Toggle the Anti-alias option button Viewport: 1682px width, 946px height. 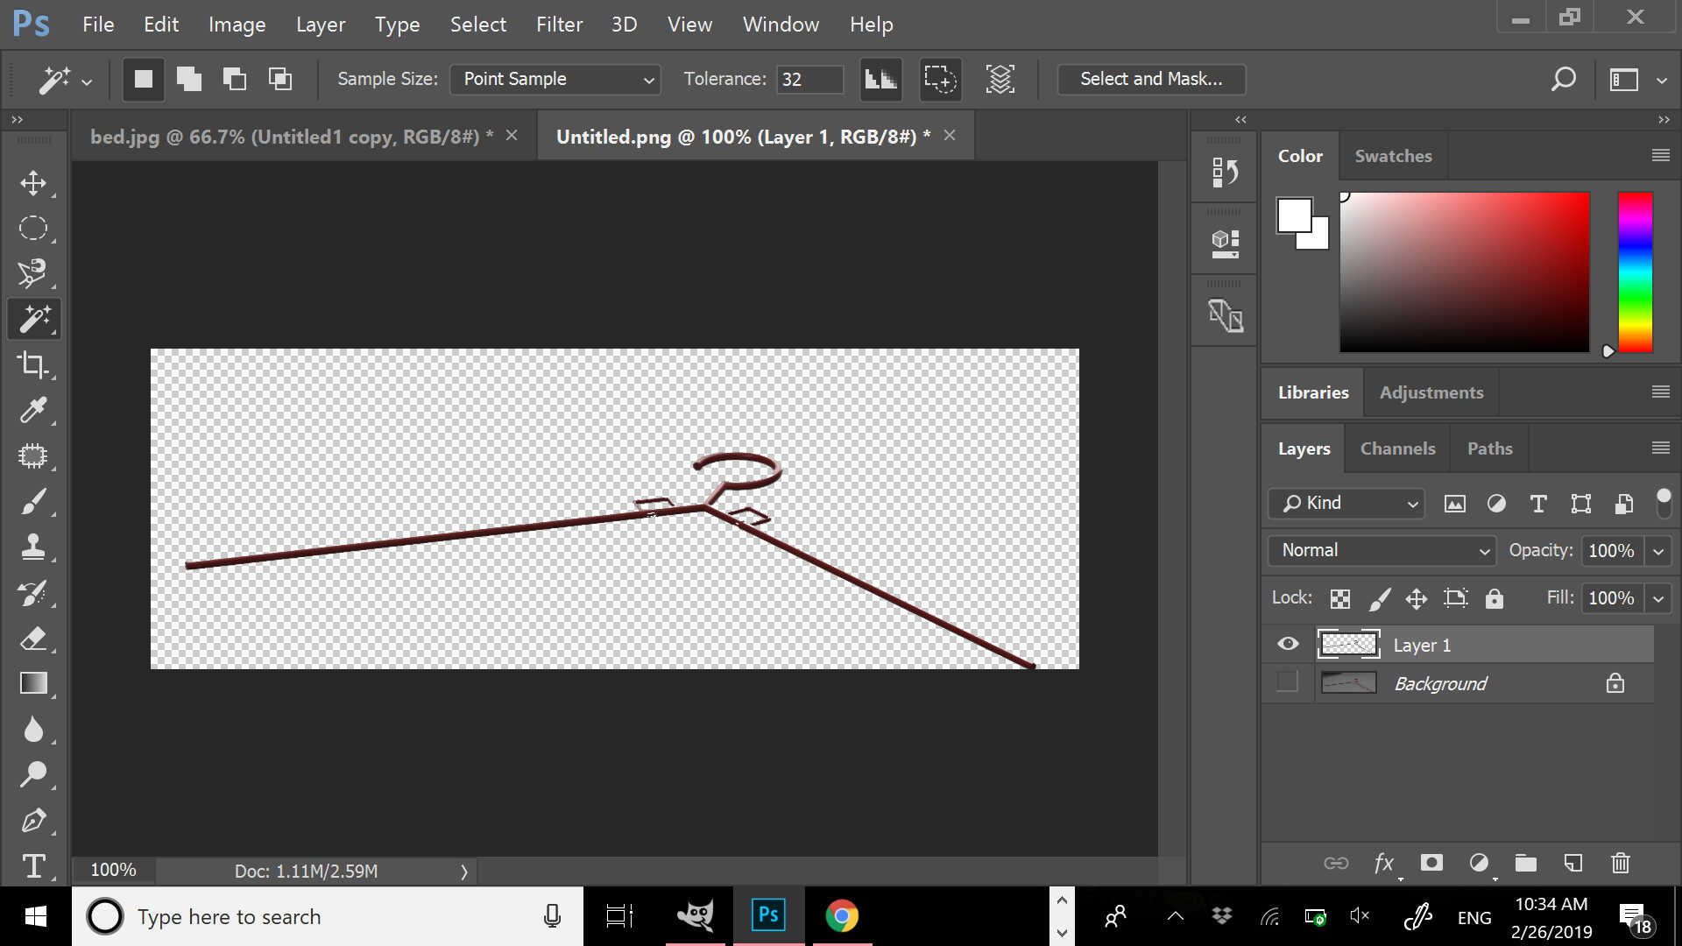click(x=880, y=79)
